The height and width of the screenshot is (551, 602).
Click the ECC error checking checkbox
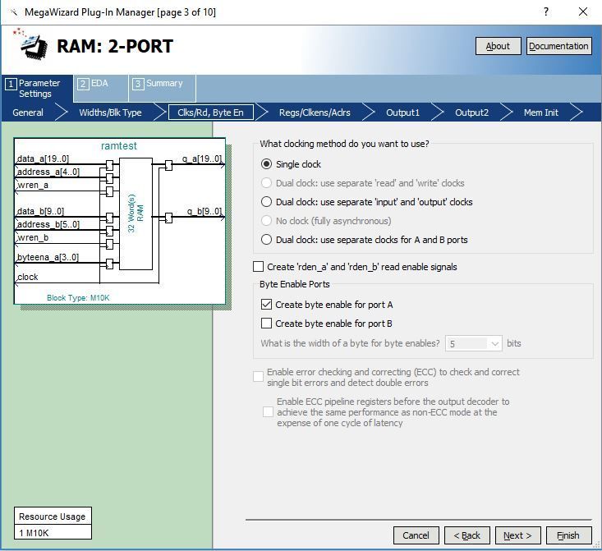click(259, 377)
